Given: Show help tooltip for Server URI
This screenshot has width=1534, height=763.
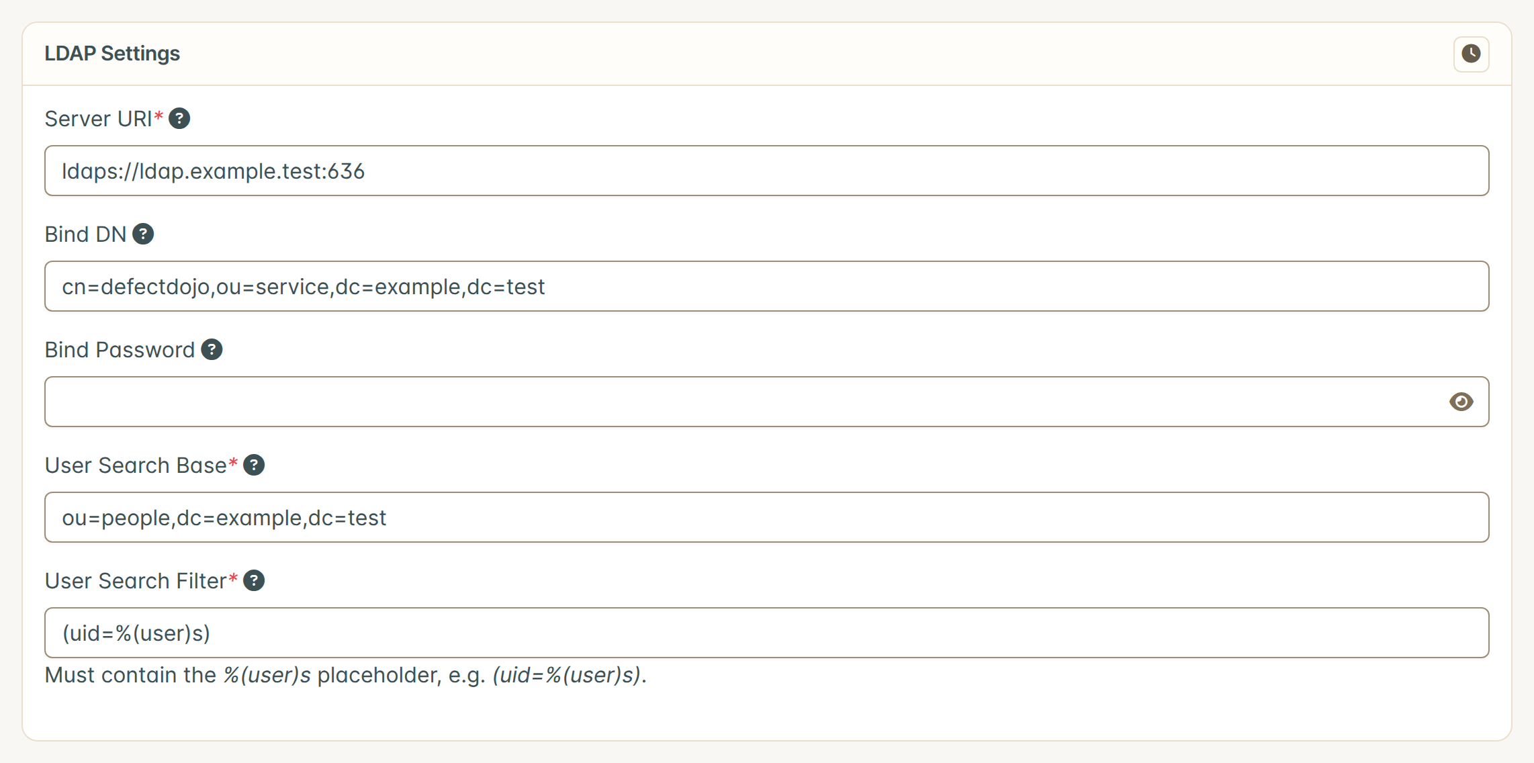Looking at the screenshot, I should point(179,119).
